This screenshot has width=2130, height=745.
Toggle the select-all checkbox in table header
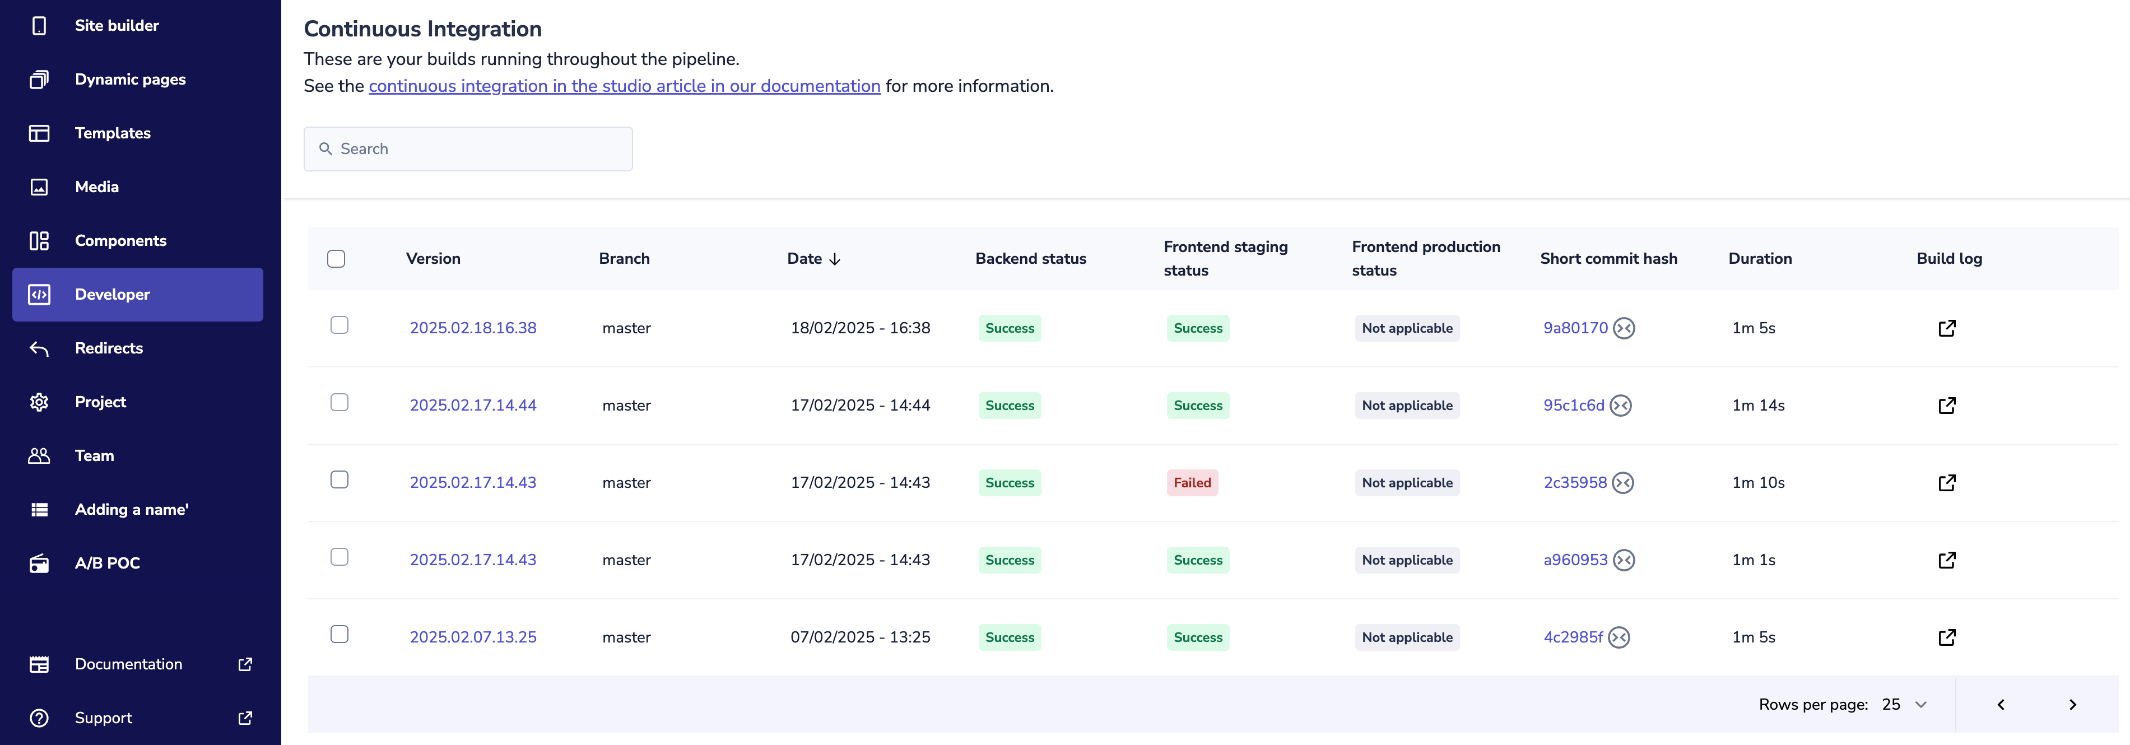click(x=336, y=259)
